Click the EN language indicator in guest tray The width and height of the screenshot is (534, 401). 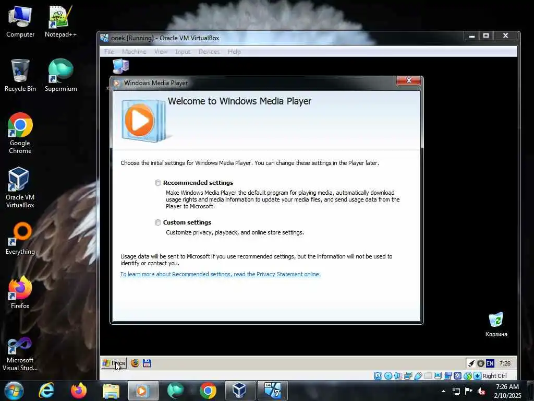point(490,363)
